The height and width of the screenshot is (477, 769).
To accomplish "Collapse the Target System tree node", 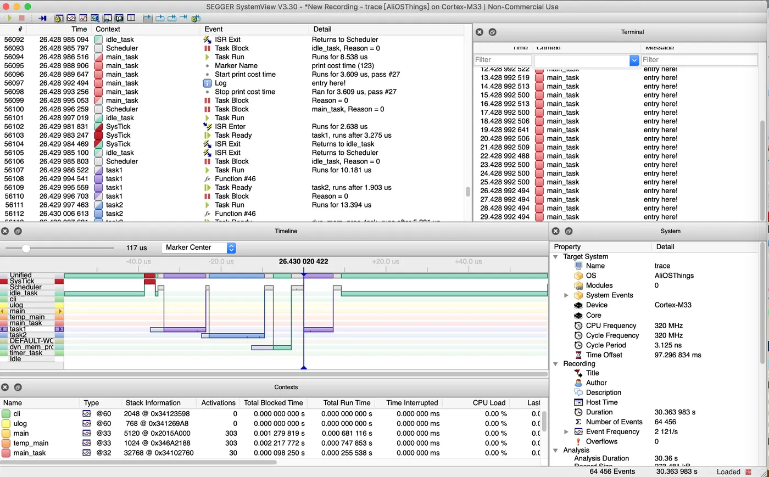I will point(555,257).
